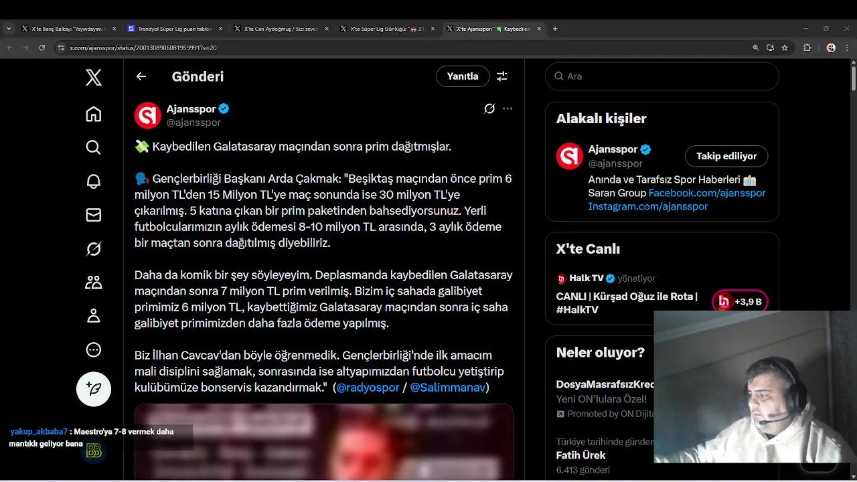Go to Home feed in sidebar
This screenshot has width=857, height=482.
pyautogui.click(x=94, y=114)
